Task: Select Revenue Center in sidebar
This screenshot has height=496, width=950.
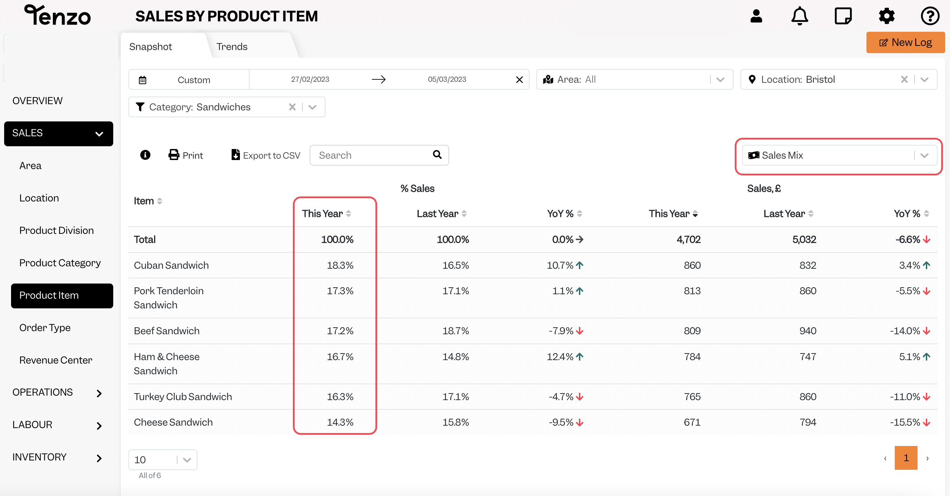Action: pos(56,360)
